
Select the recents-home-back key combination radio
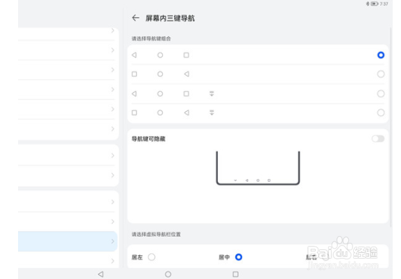tap(381, 74)
